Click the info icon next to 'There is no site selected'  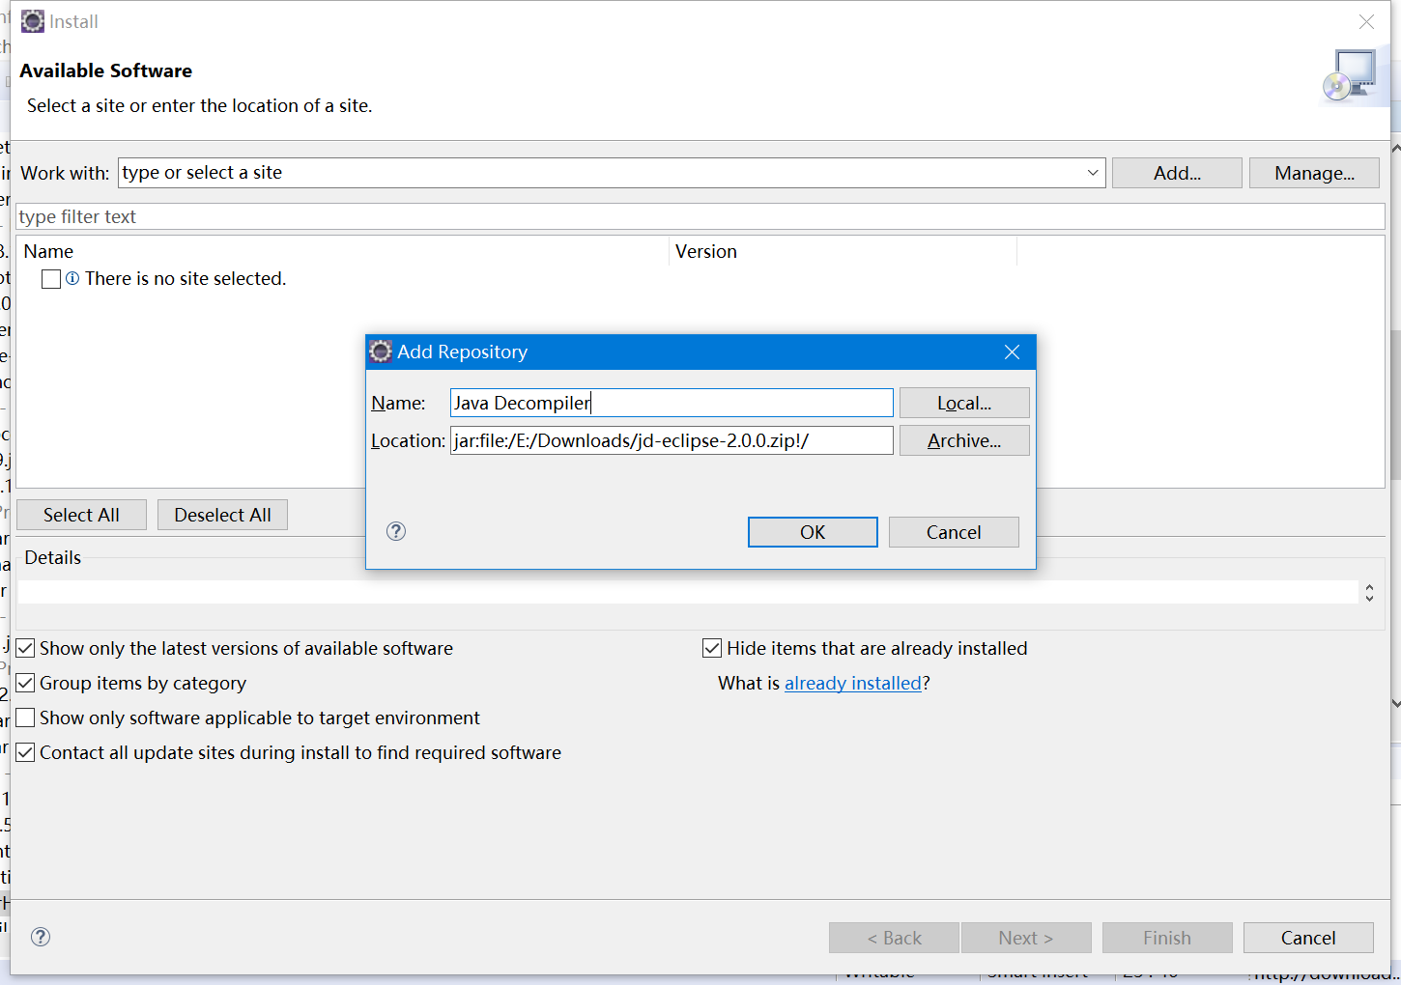point(72,278)
